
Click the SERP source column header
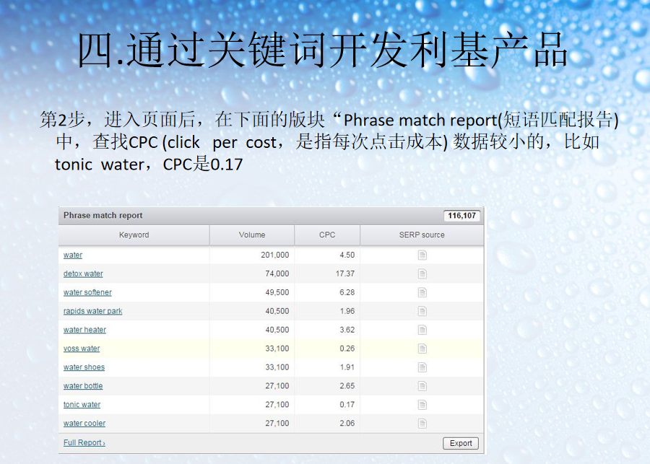pyautogui.click(x=422, y=235)
